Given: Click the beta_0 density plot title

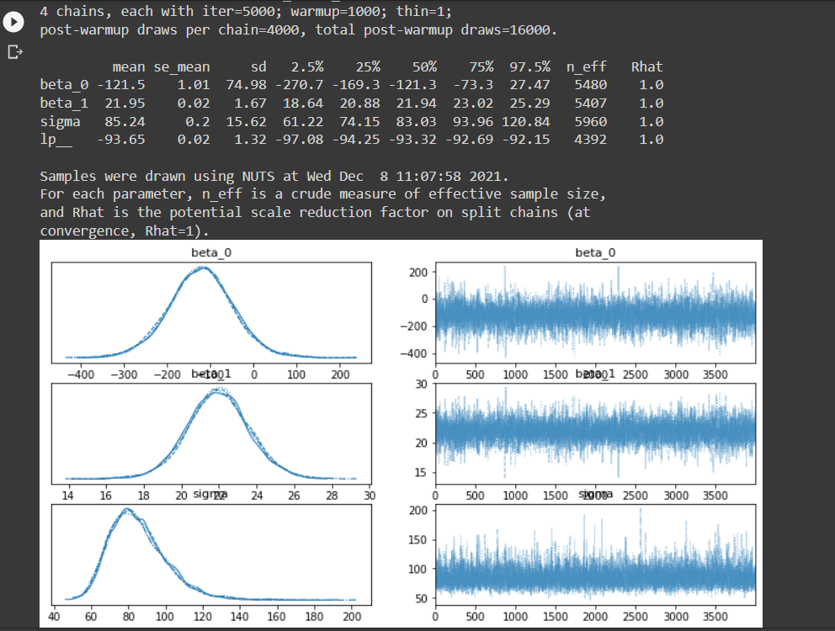Looking at the screenshot, I should pos(211,253).
